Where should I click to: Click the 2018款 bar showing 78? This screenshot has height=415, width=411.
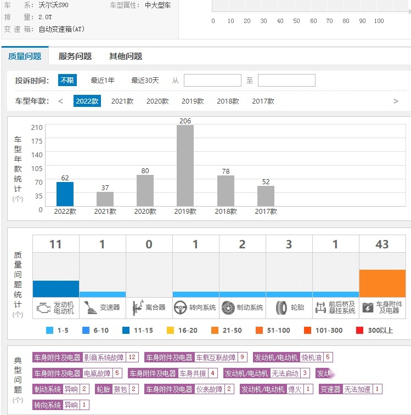tap(226, 191)
